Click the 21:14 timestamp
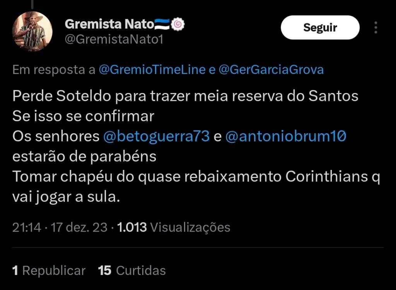The height and width of the screenshot is (290, 396). point(27,227)
